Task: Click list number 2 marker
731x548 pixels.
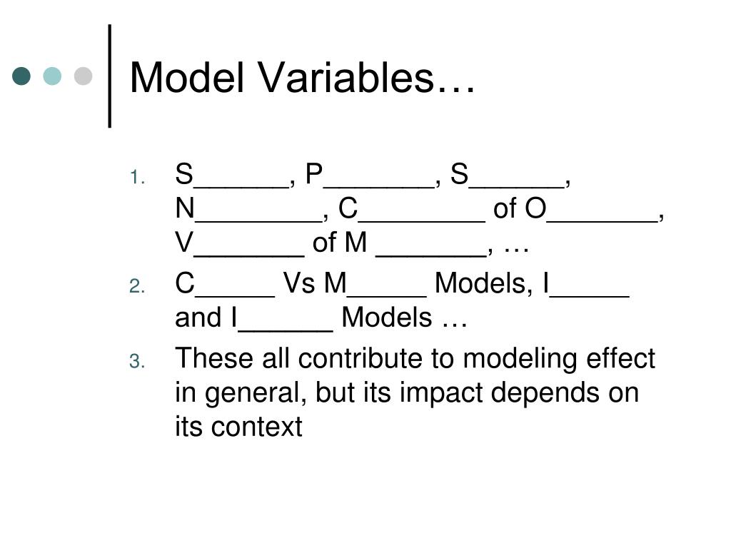Action: click(x=137, y=286)
